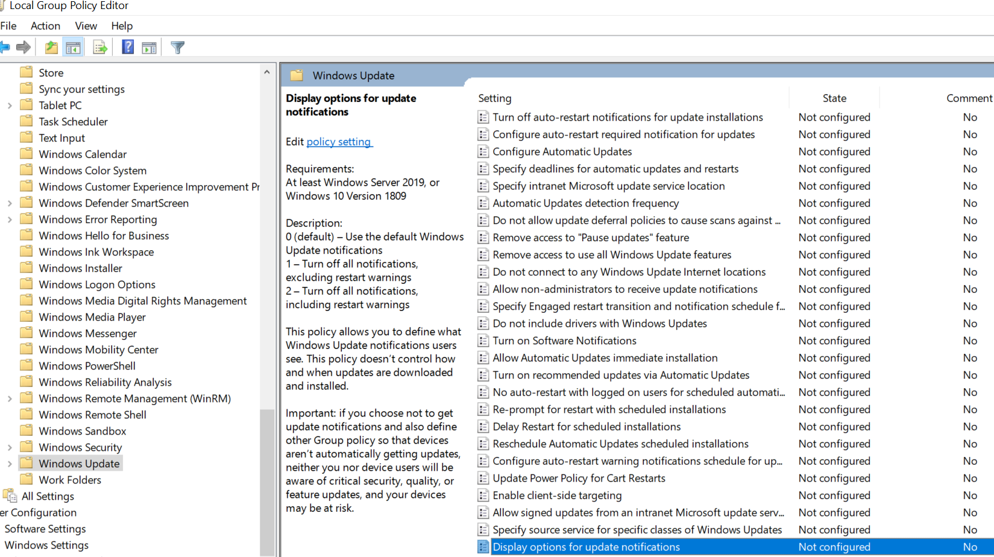Click the Up one level folder icon
994x557 pixels.
52,47
